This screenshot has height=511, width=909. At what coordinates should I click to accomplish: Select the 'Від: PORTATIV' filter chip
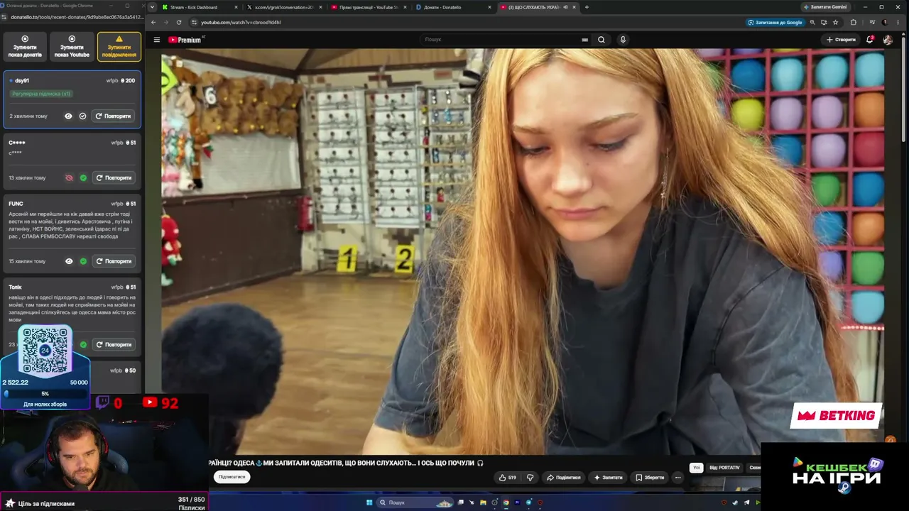click(x=724, y=468)
